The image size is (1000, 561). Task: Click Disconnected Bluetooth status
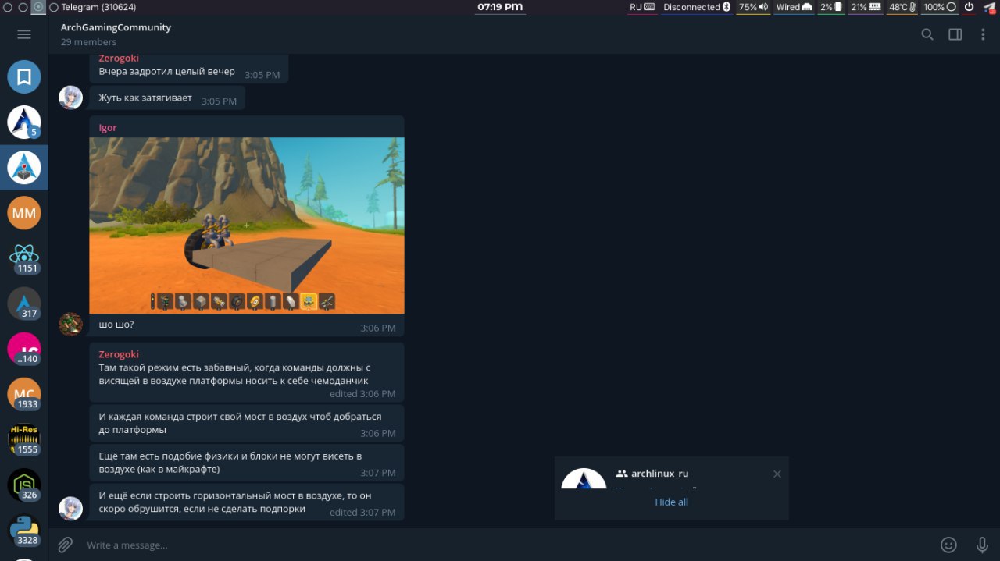tap(697, 7)
